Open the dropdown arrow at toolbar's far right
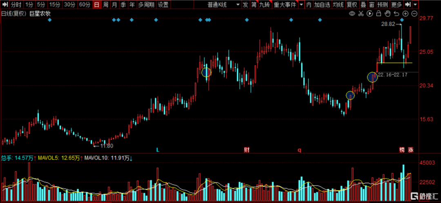 click(415, 4)
